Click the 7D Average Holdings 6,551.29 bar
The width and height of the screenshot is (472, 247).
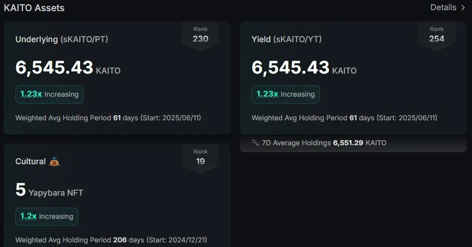point(353,143)
